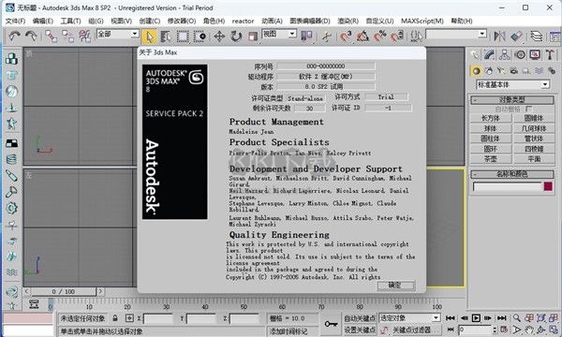The height and width of the screenshot is (337, 562).
Task: Click the Utilities hammer panel icon
Action: point(550,55)
